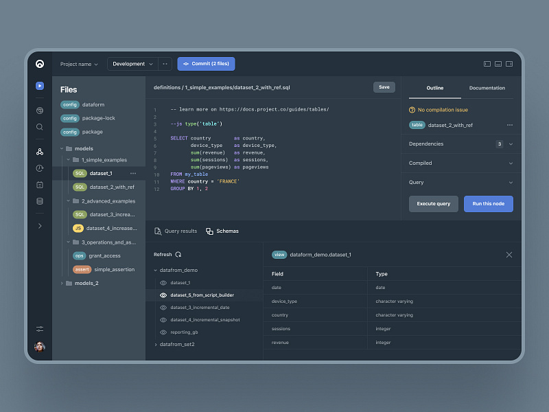Toggle the eye on dataset_3_incremental_date
549x412 pixels.
click(162, 307)
